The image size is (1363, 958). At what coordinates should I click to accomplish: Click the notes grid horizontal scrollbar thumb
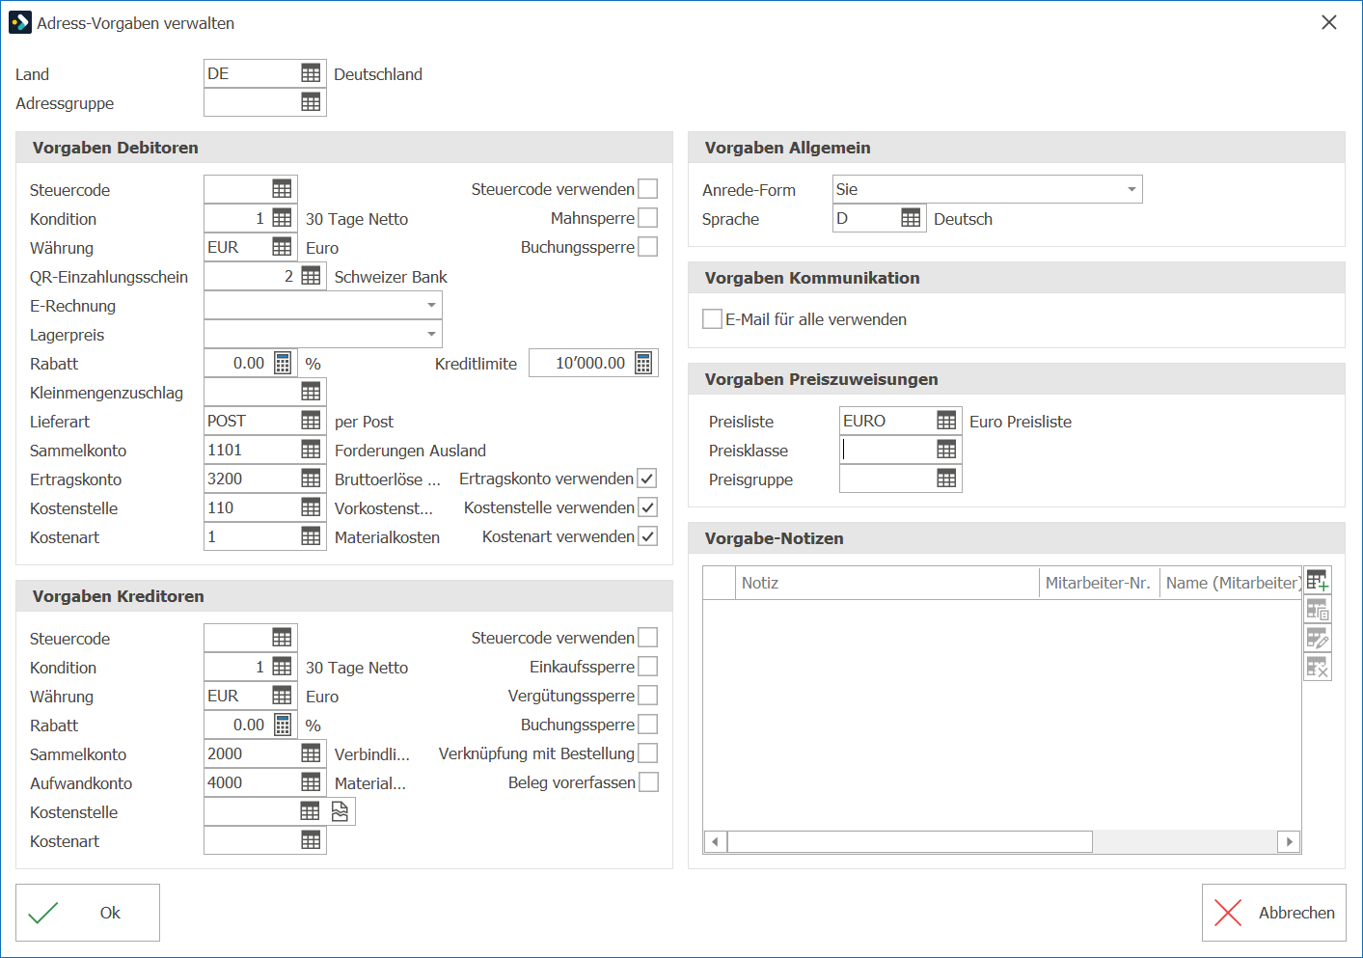[x=910, y=841]
